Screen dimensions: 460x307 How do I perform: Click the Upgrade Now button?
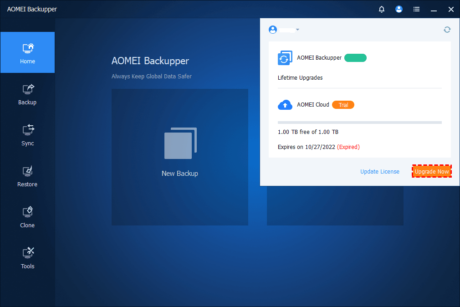(x=432, y=171)
